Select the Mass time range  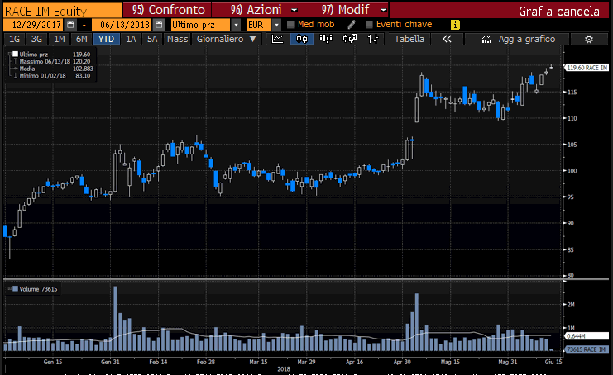178,39
